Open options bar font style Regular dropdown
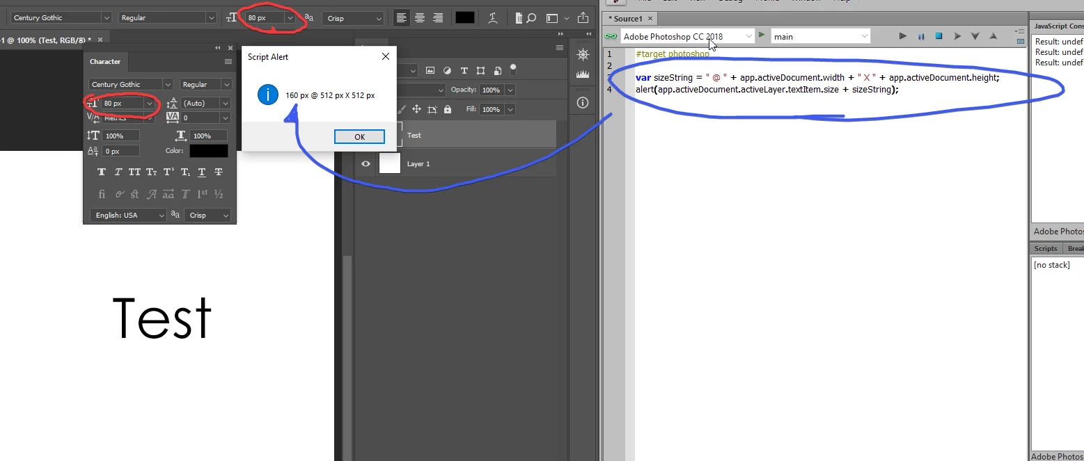Viewport: 1084px width, 461px height. [x=211, y=18]
